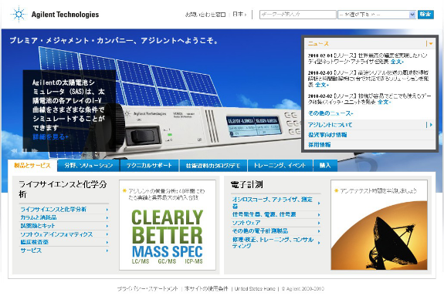The width and height of the screenshot is (444, 306).
Task: Advance to next banner slide
Action: 35,150
